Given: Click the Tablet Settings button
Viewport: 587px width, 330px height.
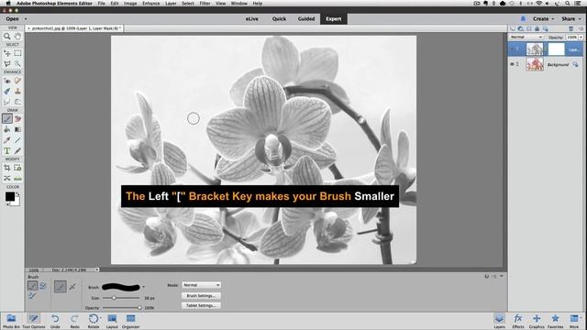Looking at the screenshot, I should coord(201,305).
